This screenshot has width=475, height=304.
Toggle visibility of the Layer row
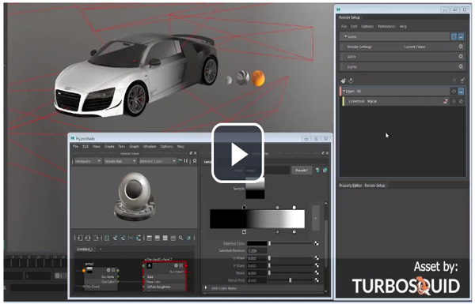click(454, 91)
